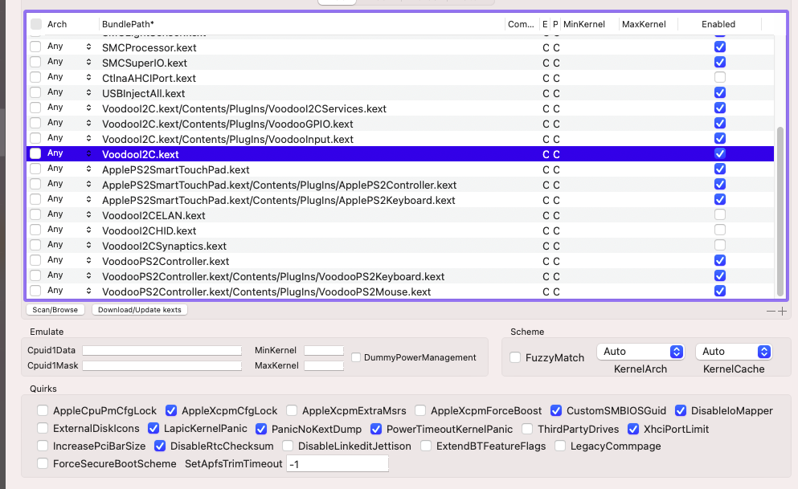The image size is (798, 489).
Task: Click the Scan/Browse button
Action: click(x=55, y=309)
